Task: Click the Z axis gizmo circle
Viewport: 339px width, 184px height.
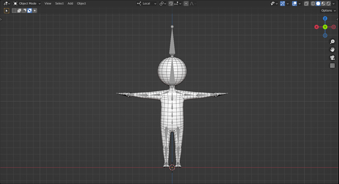Action: click(x=325, y=19)
